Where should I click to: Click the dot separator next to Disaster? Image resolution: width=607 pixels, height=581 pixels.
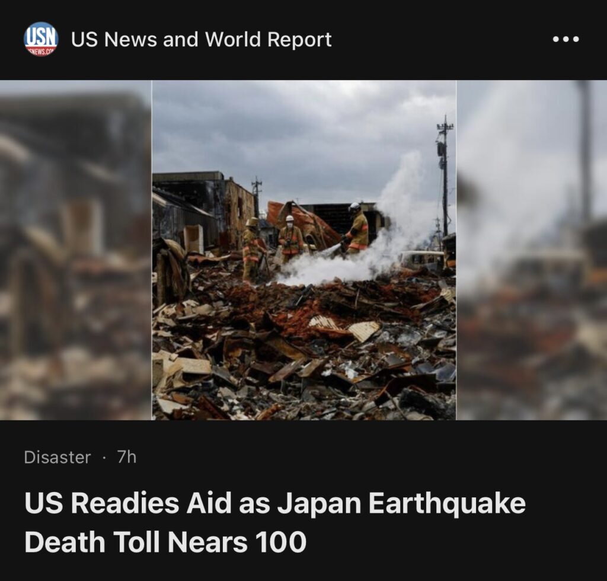coord(104,458)
